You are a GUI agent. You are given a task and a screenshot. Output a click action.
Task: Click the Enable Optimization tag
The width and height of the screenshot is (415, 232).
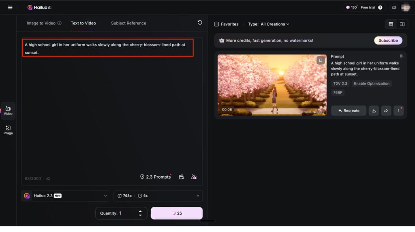pos(372,83)
